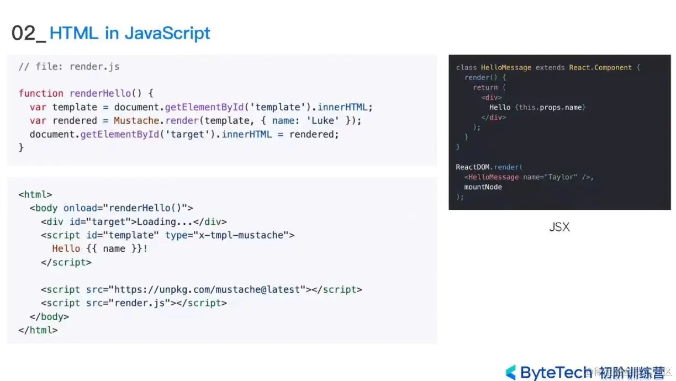
Task: Click the 'Hello {{ name }}!' template text
Action: [100, 248]
